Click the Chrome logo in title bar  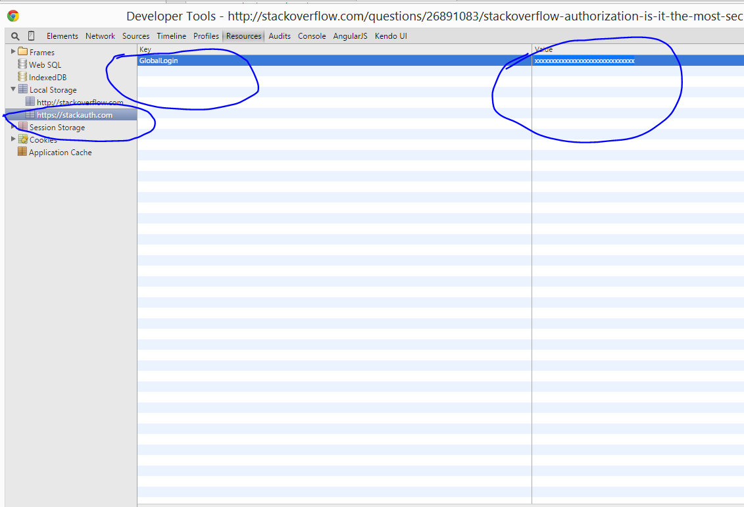pos(13,16)
